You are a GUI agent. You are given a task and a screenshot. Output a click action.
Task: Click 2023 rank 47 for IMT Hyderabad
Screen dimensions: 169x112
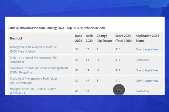coord(87,81)
